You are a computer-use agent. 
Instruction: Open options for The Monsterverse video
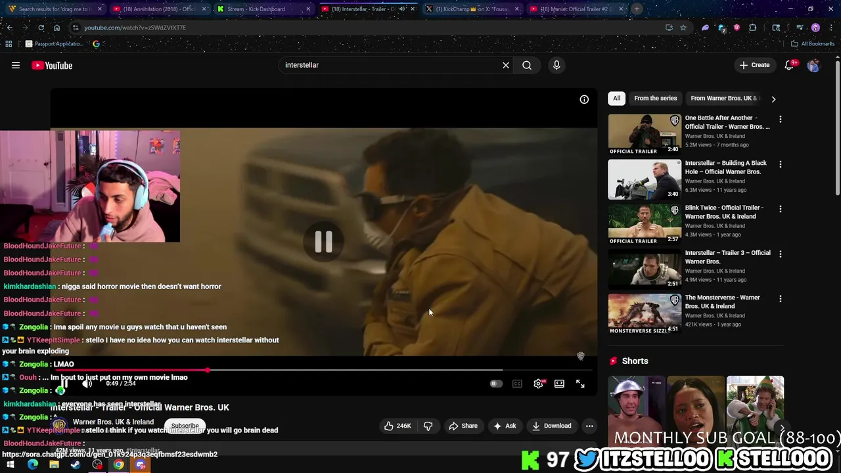click(780, 298)
